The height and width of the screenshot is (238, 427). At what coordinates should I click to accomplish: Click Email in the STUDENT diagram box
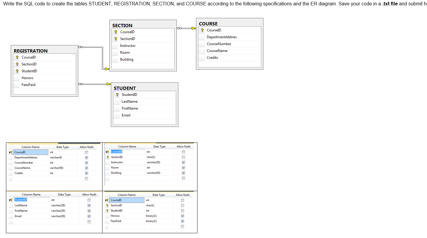[126, 115]
